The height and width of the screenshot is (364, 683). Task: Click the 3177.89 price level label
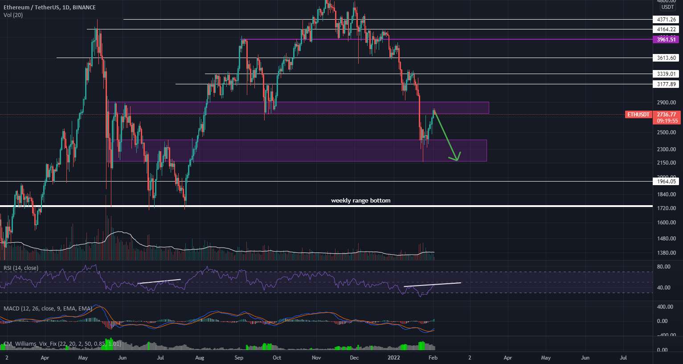click(x=666, y=84)
